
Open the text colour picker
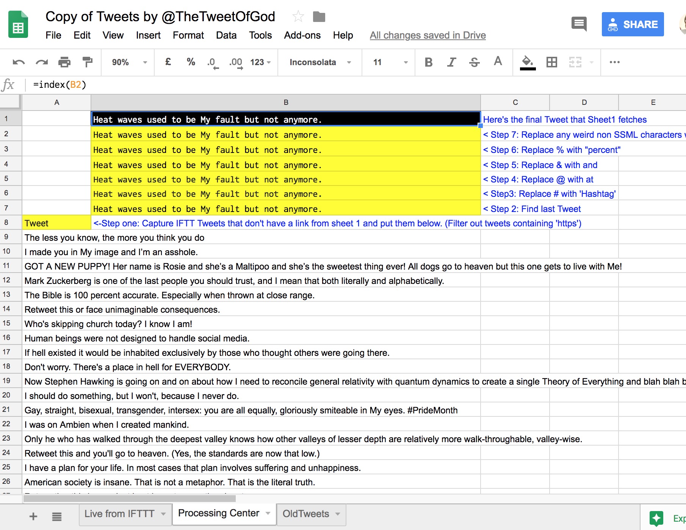498,61
